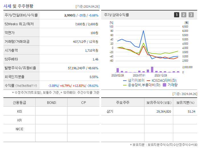200x149 pixels.
Task: Click the 2,000,000 volume axis label
Action: tap(187, 67)
